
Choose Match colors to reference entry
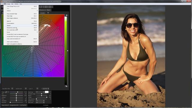(x=21, y=42)
